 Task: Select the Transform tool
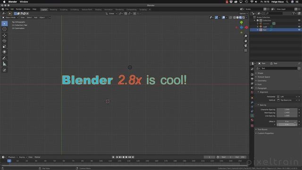coord(4,52)
